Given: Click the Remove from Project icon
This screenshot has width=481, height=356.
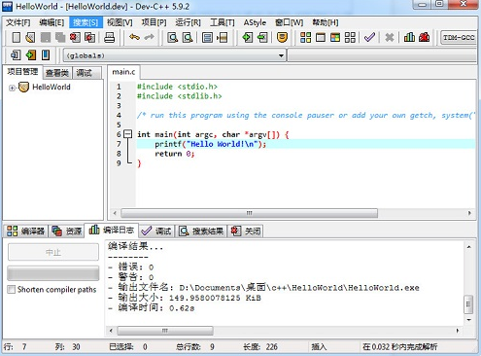Looking at the screenshot, I should 262,37.
